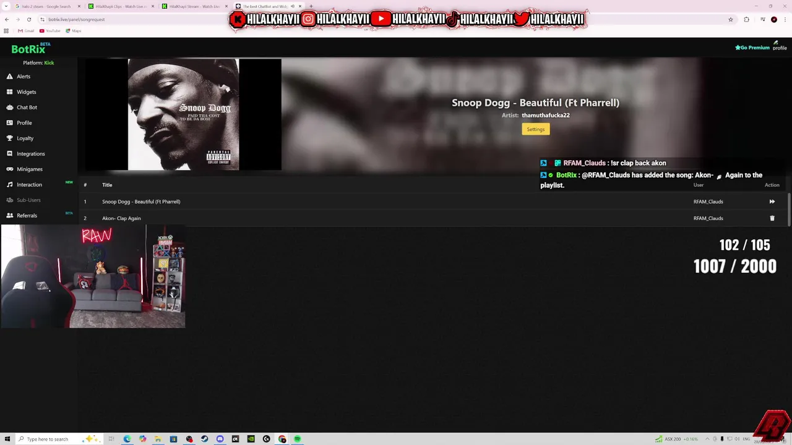Click the Type here to search box

coord(59,439)
